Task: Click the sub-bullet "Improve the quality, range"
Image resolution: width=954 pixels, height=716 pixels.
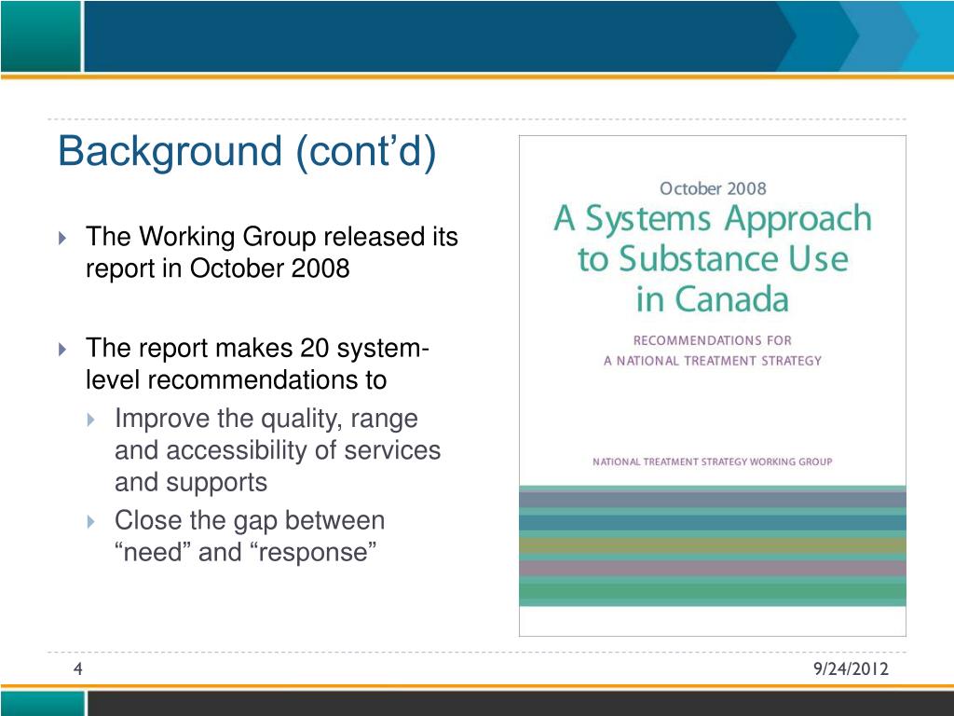Action: [x=266, y=419]
